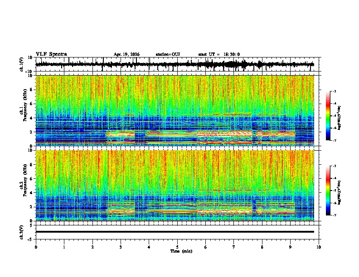Click the 5 minute tick label
Image resolution: width=359 pixels, height=277 pixels.
pos(177,247)
